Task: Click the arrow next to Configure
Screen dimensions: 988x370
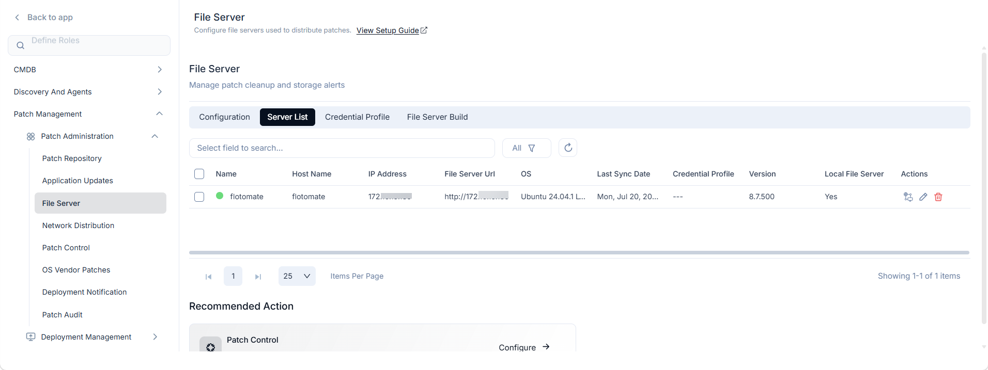Action: pos(546,347)
